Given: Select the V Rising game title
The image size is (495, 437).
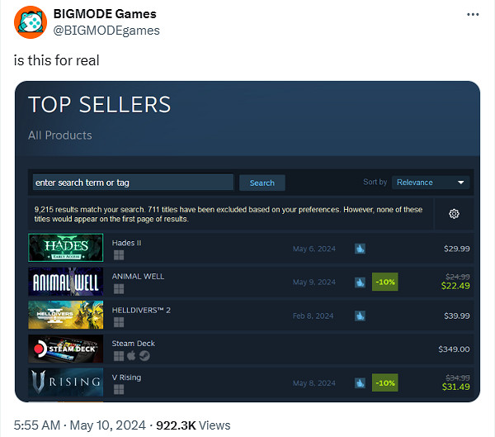Looking at the screenshot, I should pyautogui.click(x=128, y=378).
